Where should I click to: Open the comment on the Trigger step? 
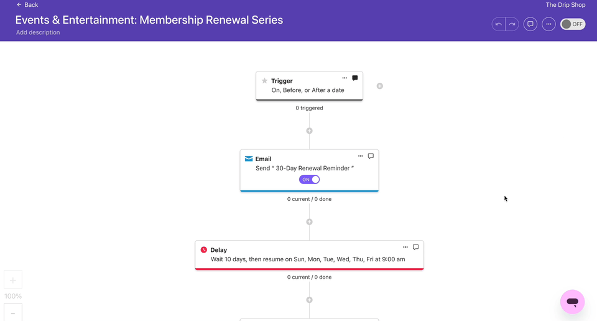(x=355, y=78)
